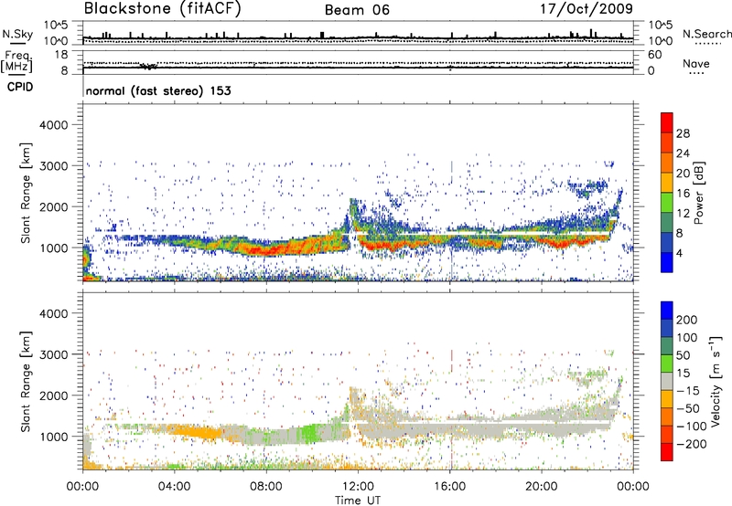Click the '20:00' time tick label
Screen dimensions: 732x506
pyautogui.click(x=542, y=487)
